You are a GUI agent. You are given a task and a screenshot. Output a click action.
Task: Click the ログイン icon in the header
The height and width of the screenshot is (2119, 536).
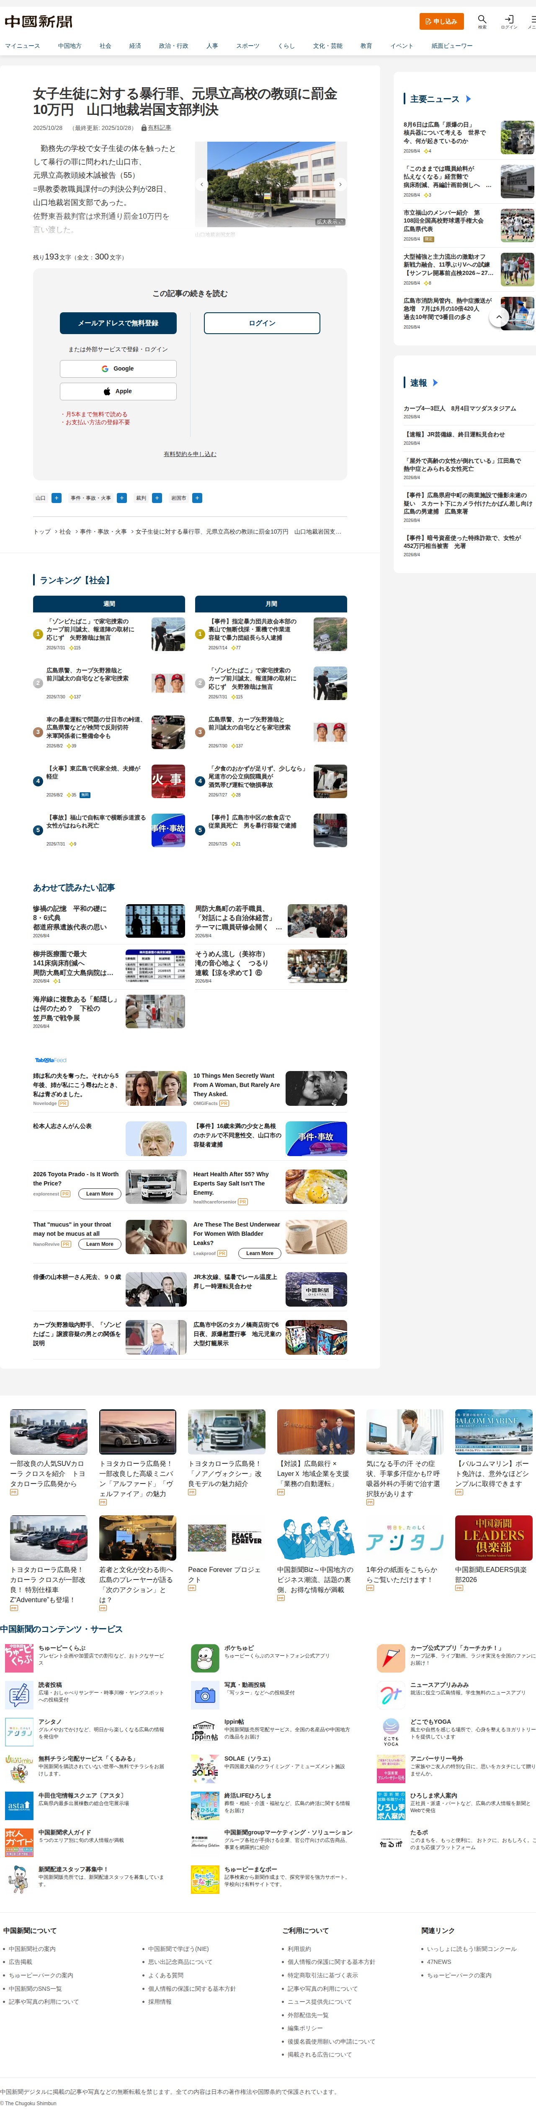click(x=509, y=21)
